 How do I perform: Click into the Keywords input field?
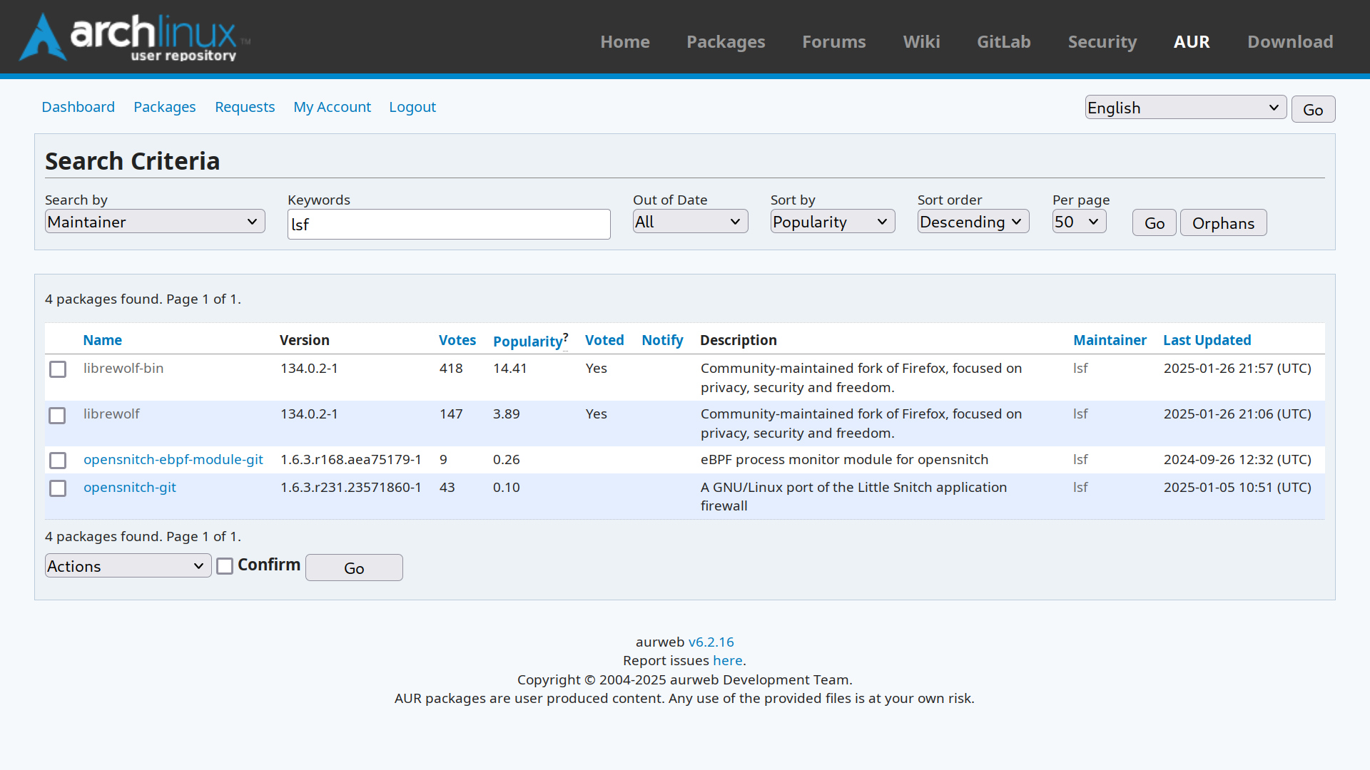(x=449, y=225)
